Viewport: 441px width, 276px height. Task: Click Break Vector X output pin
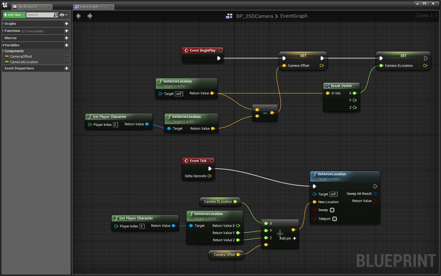point(355,93)
